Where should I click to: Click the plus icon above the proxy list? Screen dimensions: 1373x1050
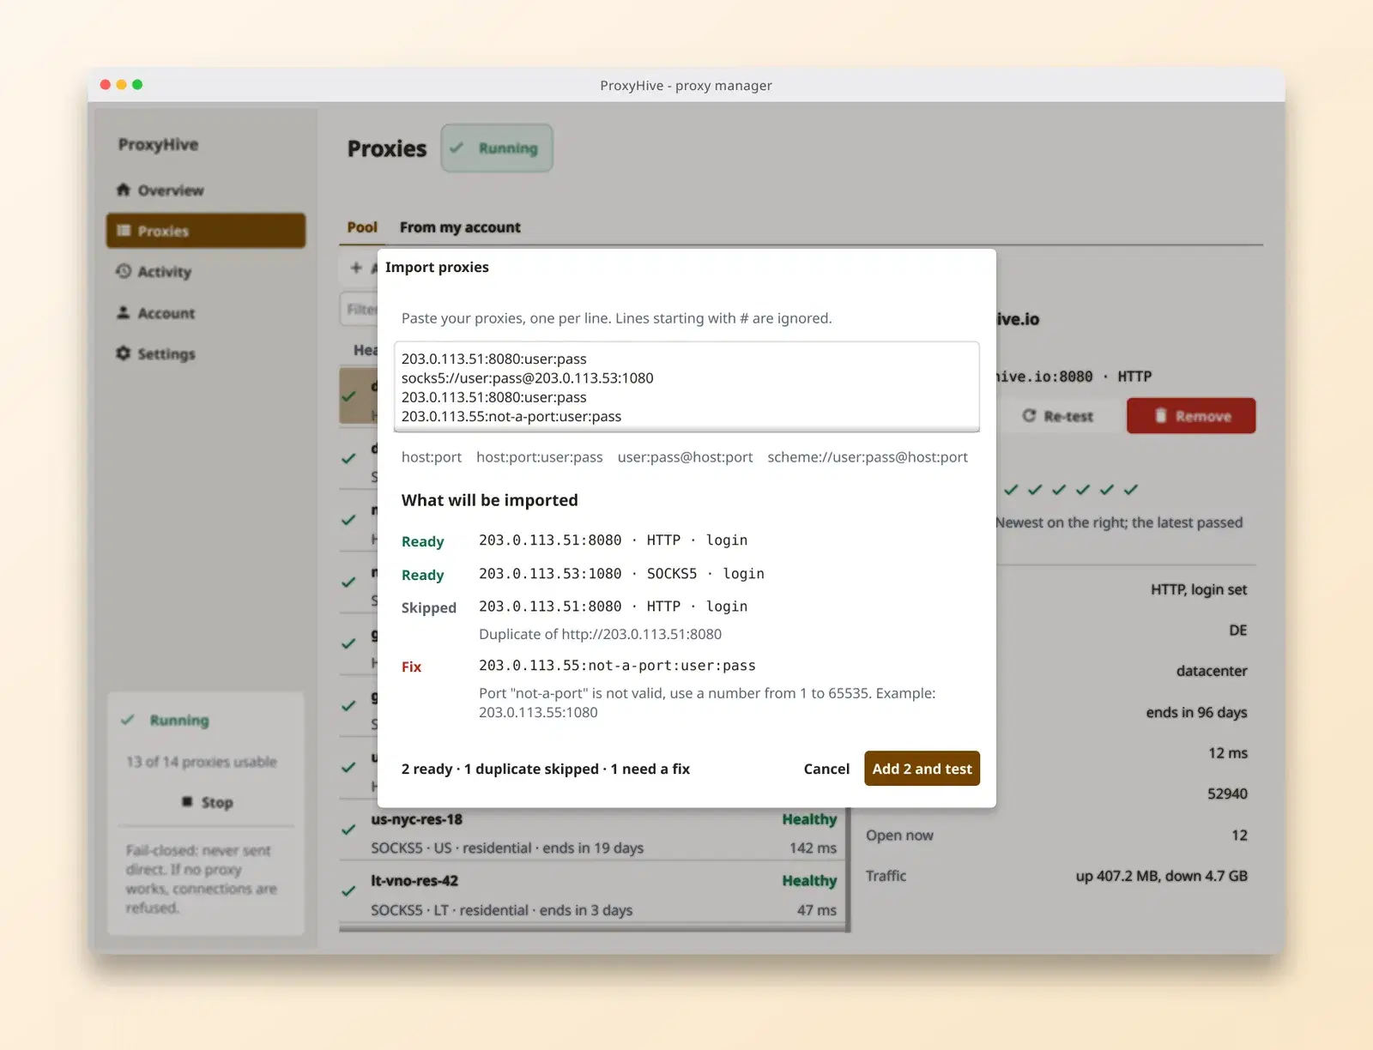click(356, 268)
